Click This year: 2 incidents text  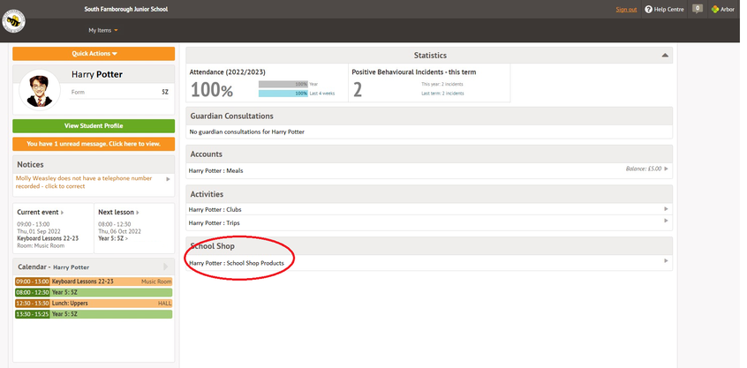[442, 84]
